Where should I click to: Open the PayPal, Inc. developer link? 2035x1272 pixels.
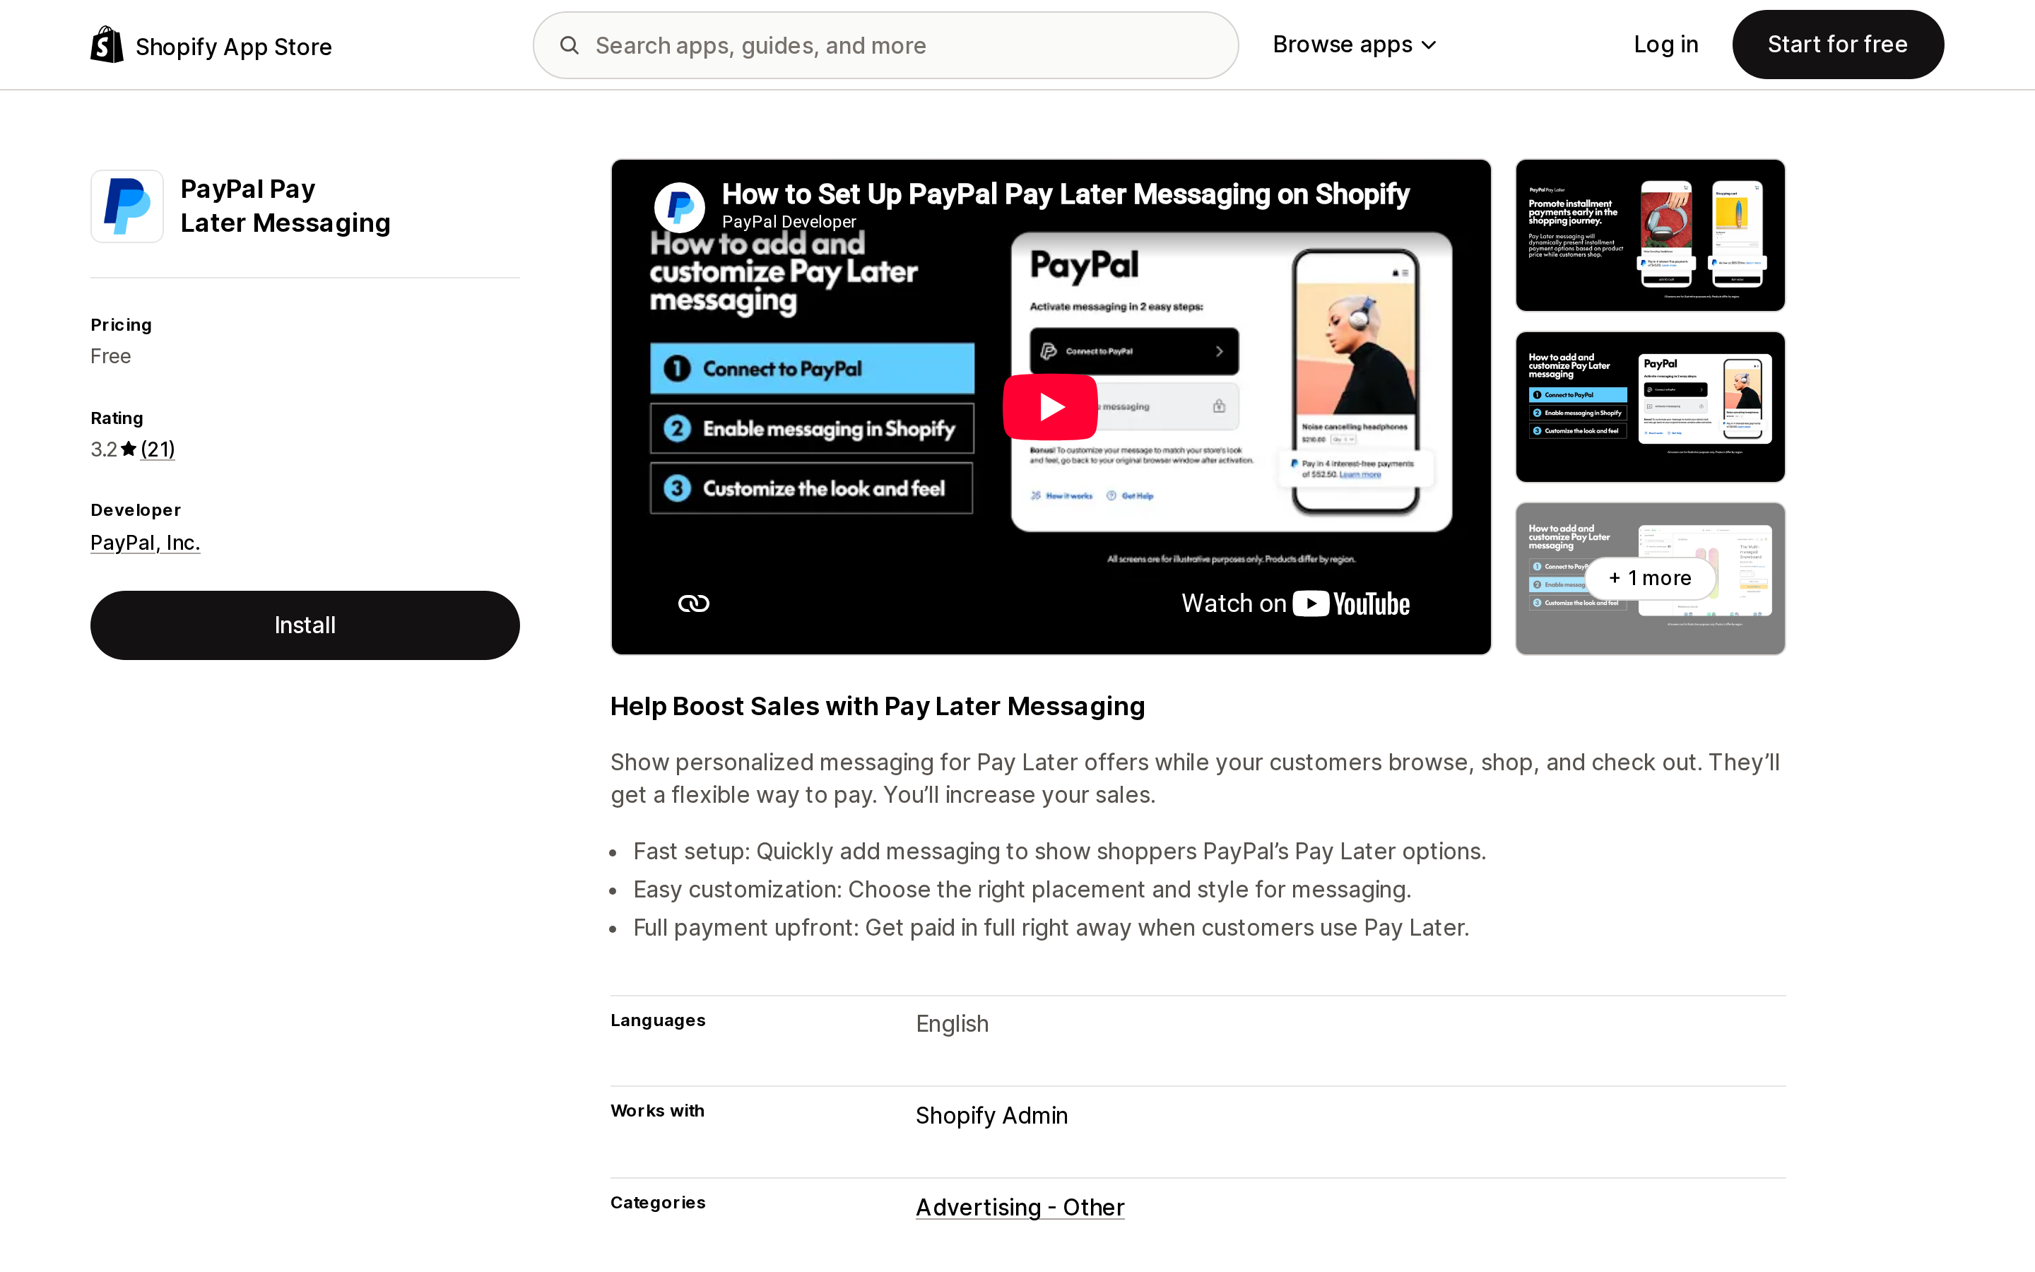146,543
